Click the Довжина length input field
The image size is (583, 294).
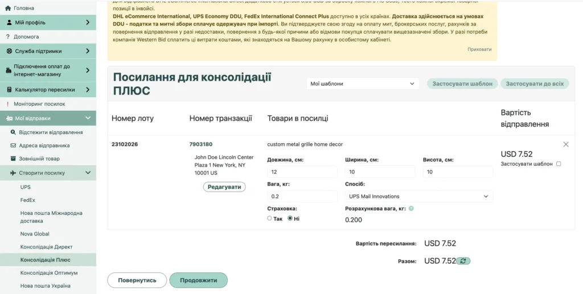302,172
